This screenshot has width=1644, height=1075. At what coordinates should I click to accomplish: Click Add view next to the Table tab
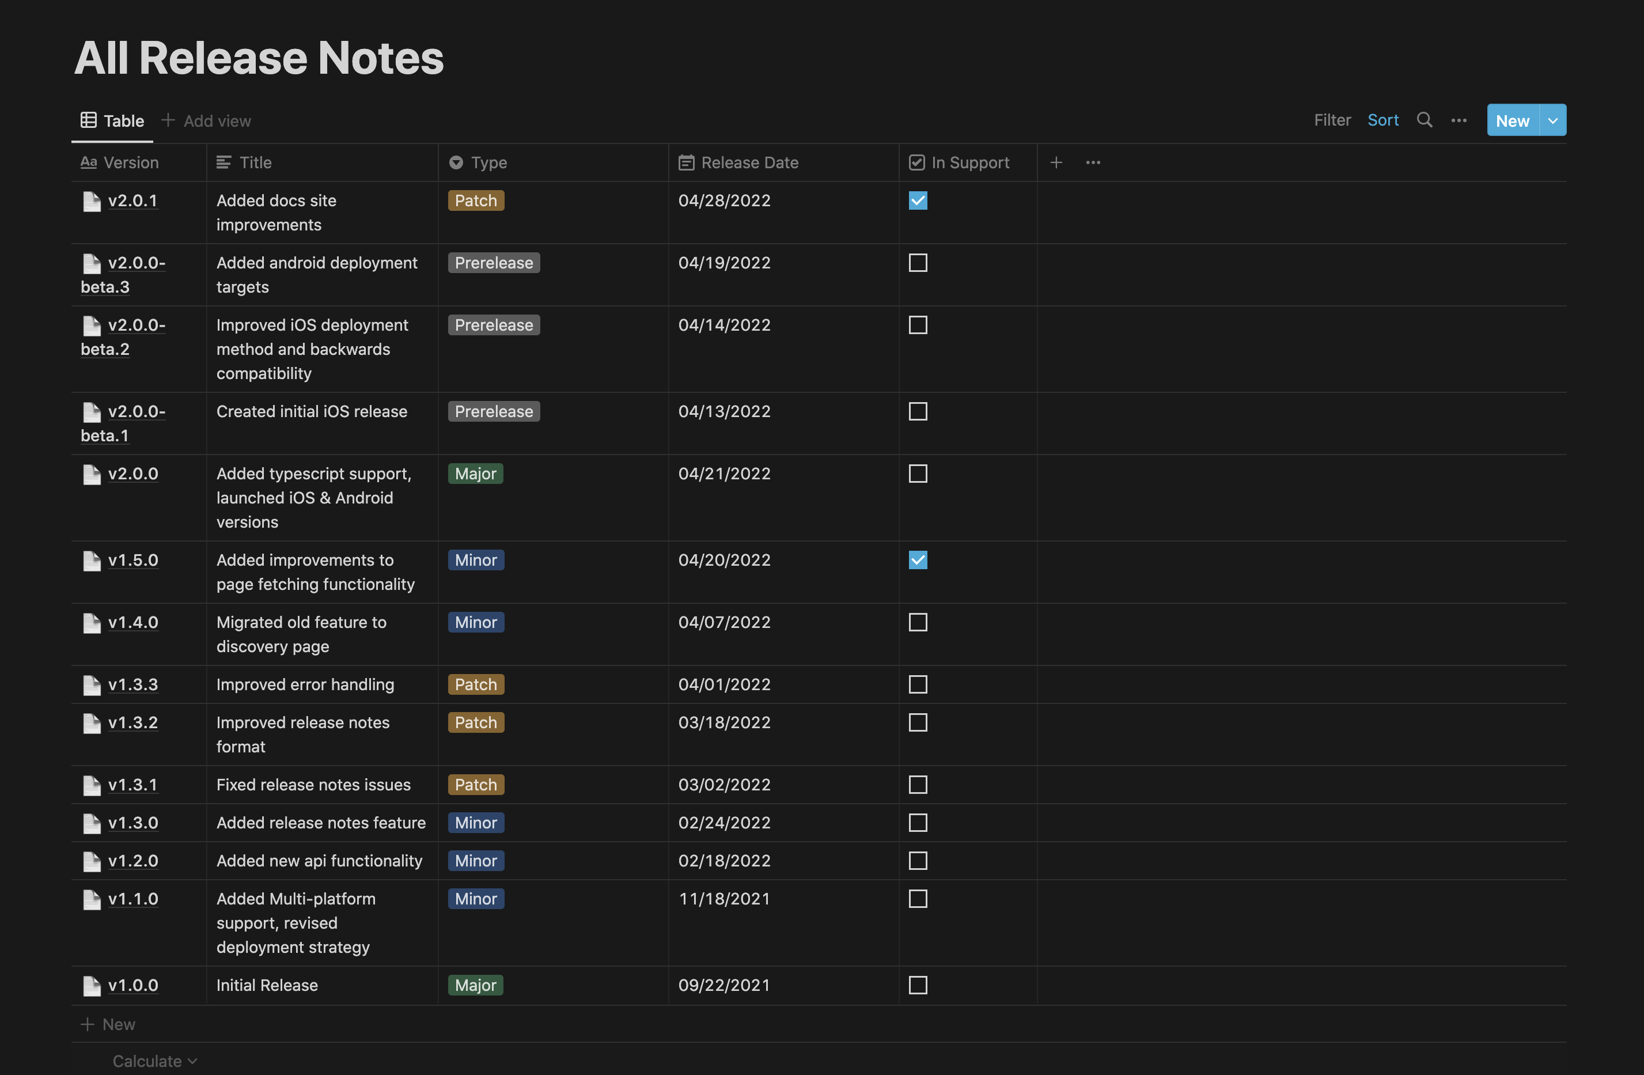207,121
